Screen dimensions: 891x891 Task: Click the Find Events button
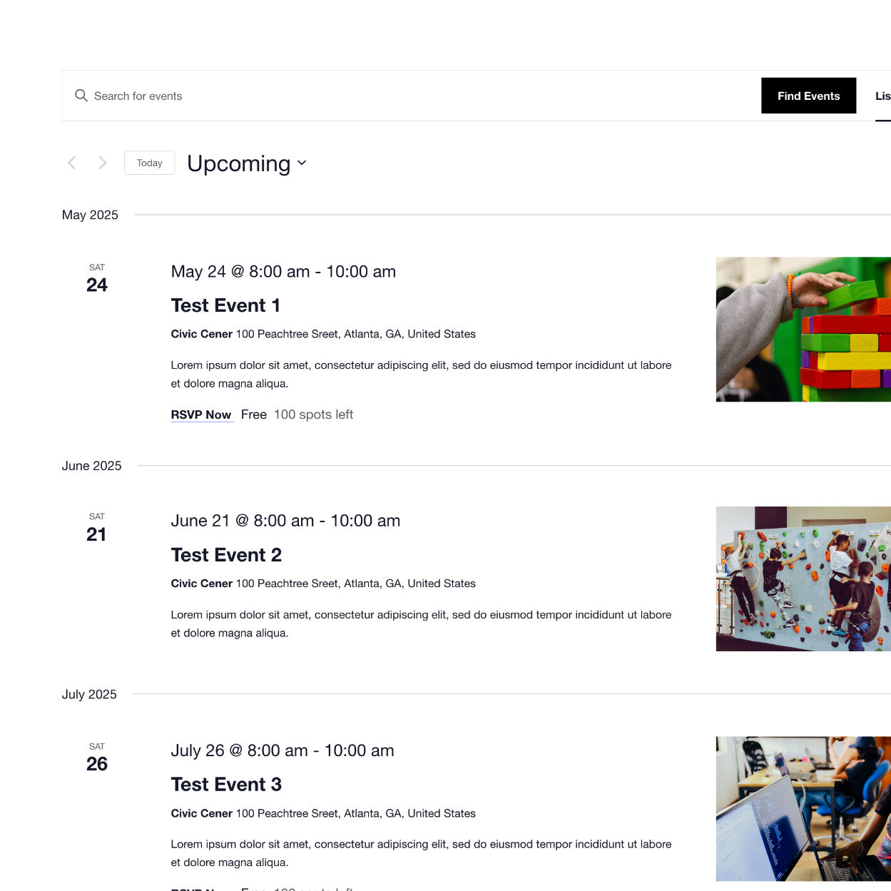[x=808, y=96]
